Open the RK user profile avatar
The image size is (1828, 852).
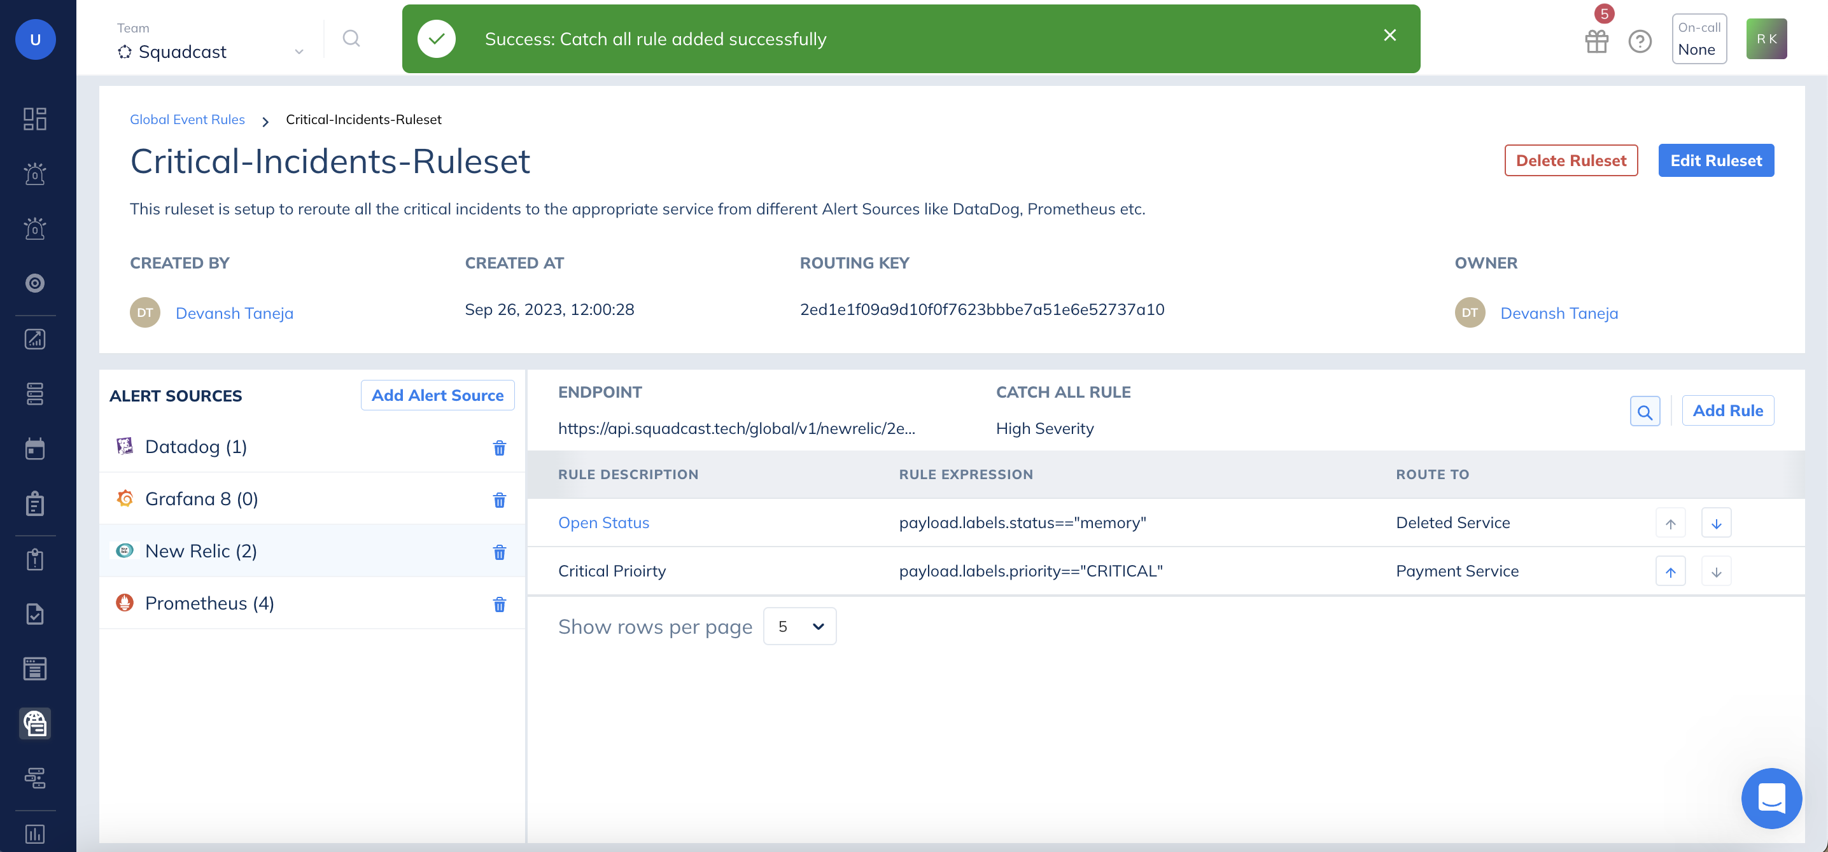[1766, 39]
